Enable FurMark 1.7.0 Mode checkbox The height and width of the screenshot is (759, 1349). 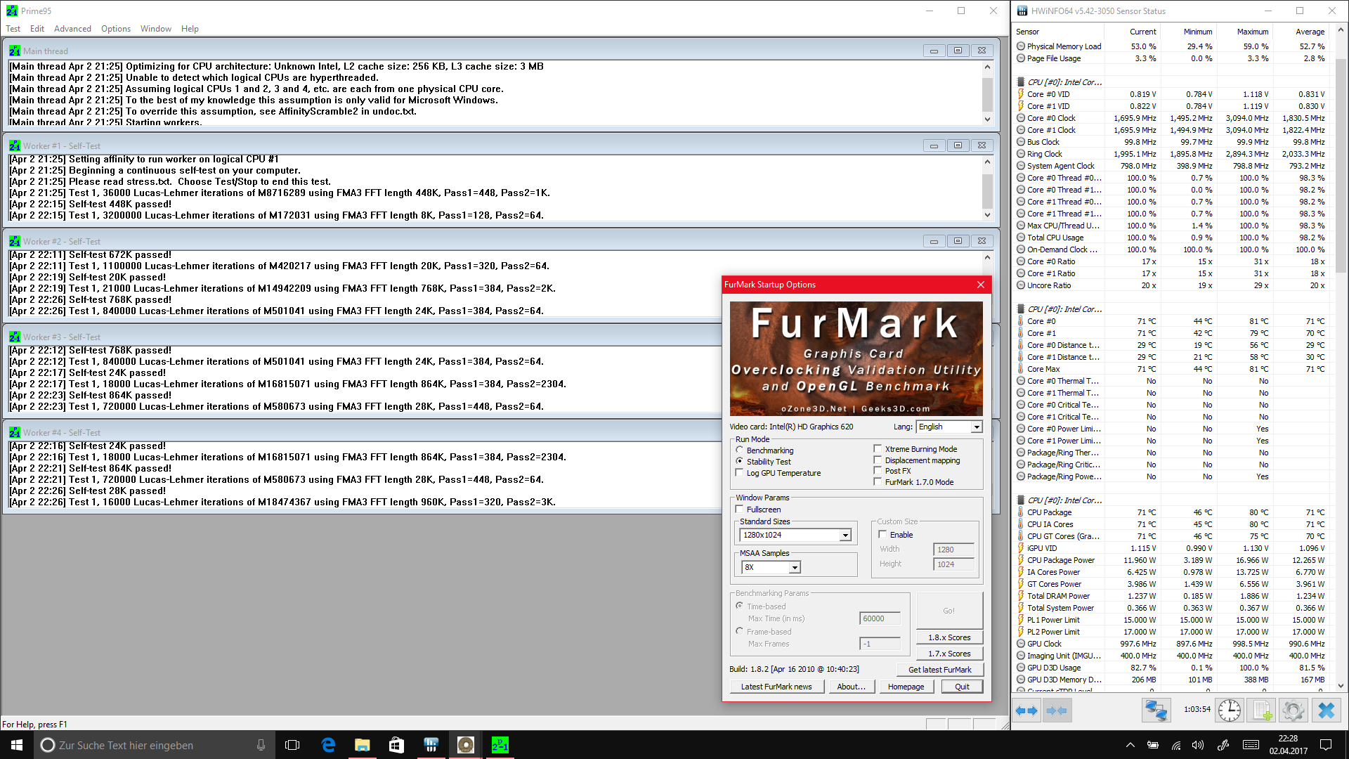878,481
